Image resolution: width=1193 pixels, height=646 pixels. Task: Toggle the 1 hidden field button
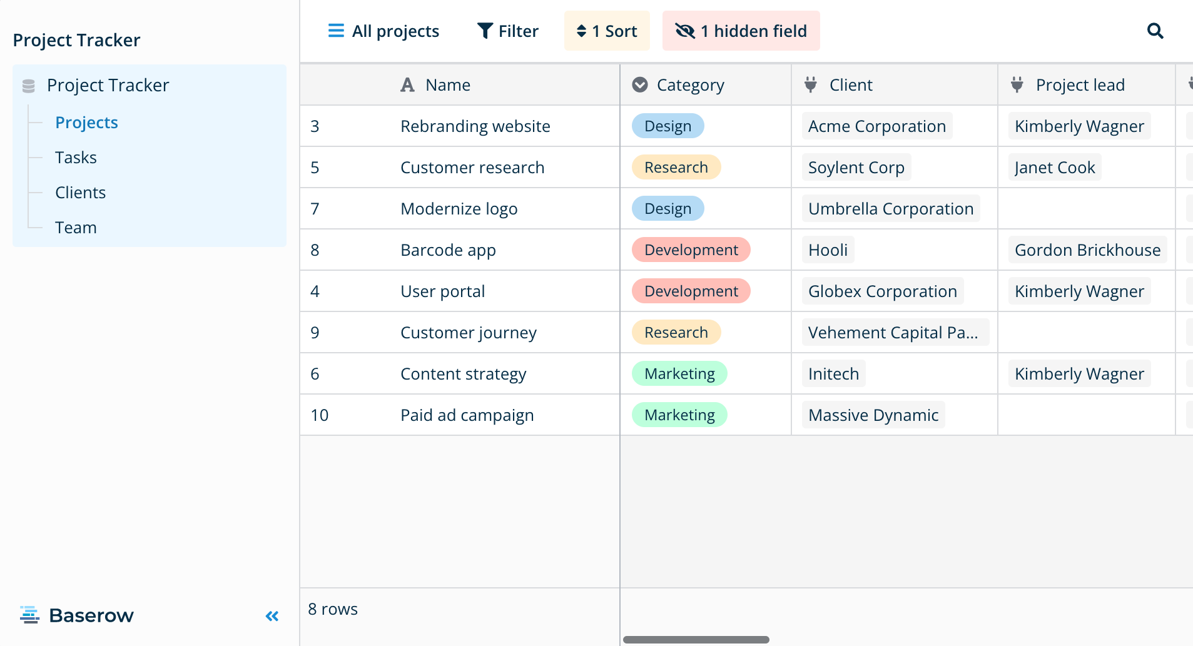click(741, 31)
